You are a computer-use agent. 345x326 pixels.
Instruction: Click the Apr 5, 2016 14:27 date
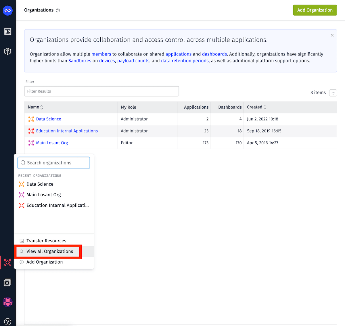click(262, 143)
